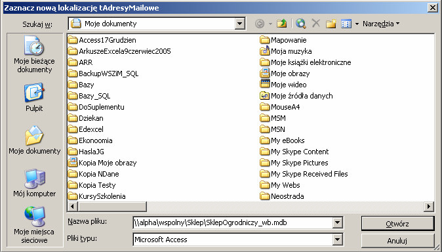This screenshot has width=442, height=252.
Task: Expand the Nazwa pliku dropdown arrow
Action: [x=338, y=223]
